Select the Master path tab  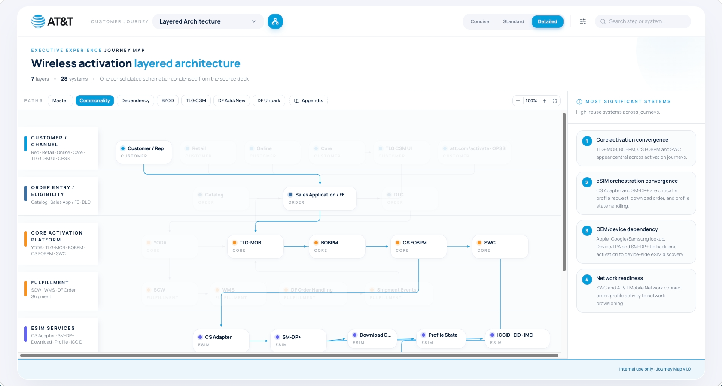[60, 100]
